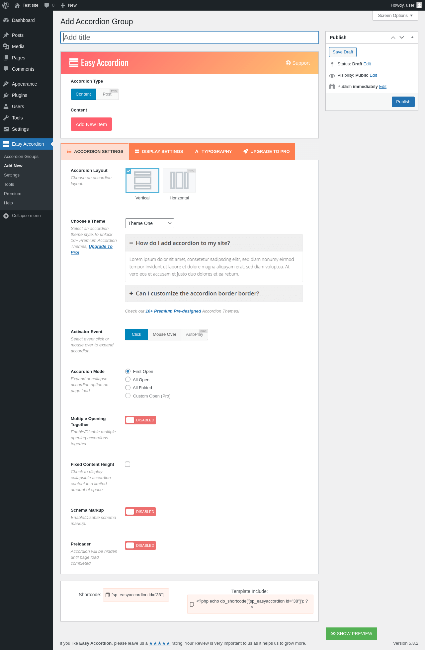Choose the Mouse Over activator event
The image size is (425, 650).
pyautogui.click(x=165, y=334)
